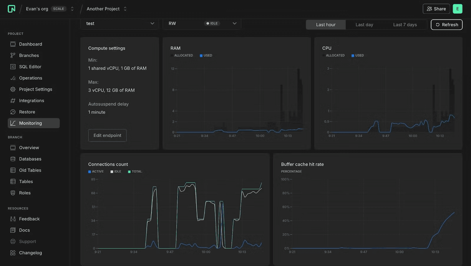Open the E account avatar menu
The height and width of the screenshot is (266, 471).
click(x=457, y=9)
